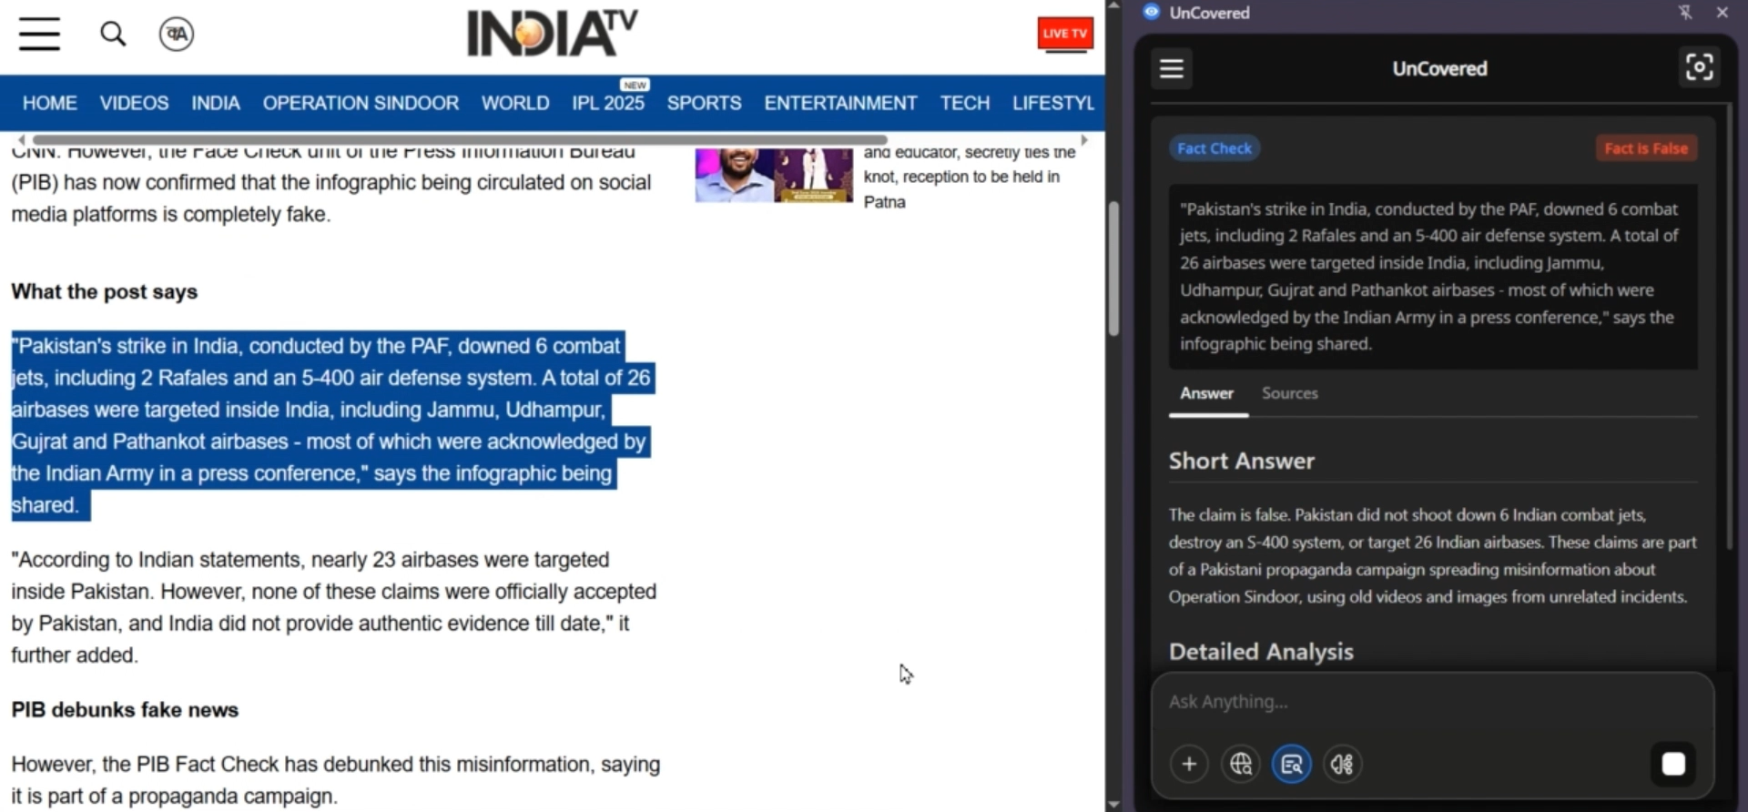
Task: Click the nav bar horizontal scrollbar
Action: point(460,140)
